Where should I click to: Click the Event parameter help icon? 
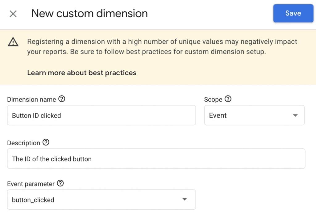click(x=60, y=183)
